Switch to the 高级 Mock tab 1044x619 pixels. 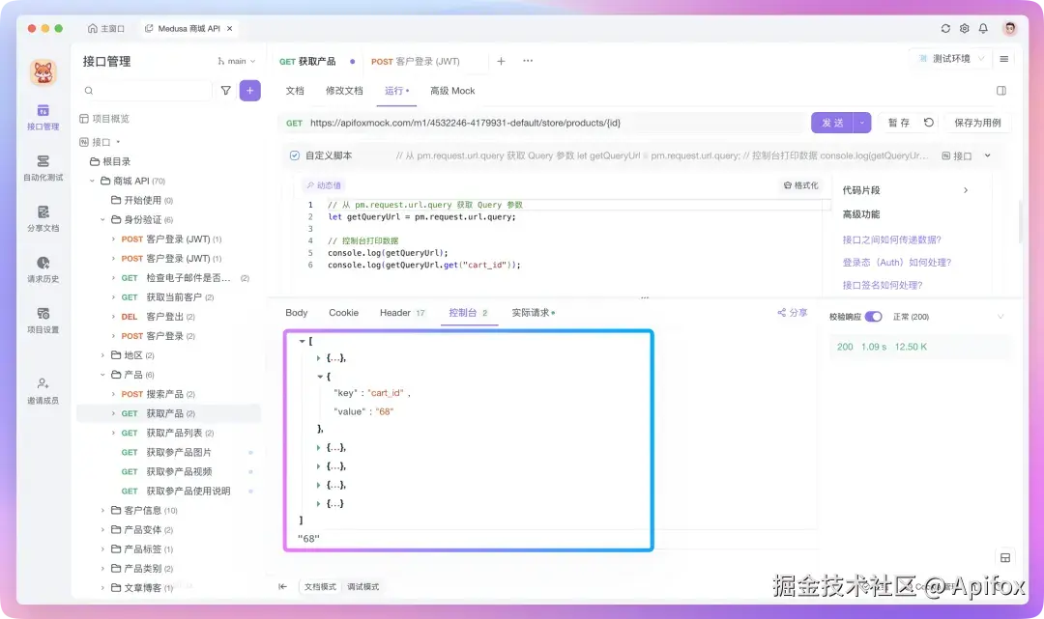451,90
